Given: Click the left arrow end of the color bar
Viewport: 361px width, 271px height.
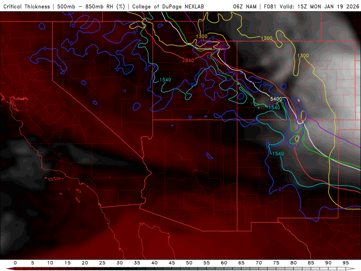Looking at the screenshot, I should pyautogui.click(x=10, y=269).
